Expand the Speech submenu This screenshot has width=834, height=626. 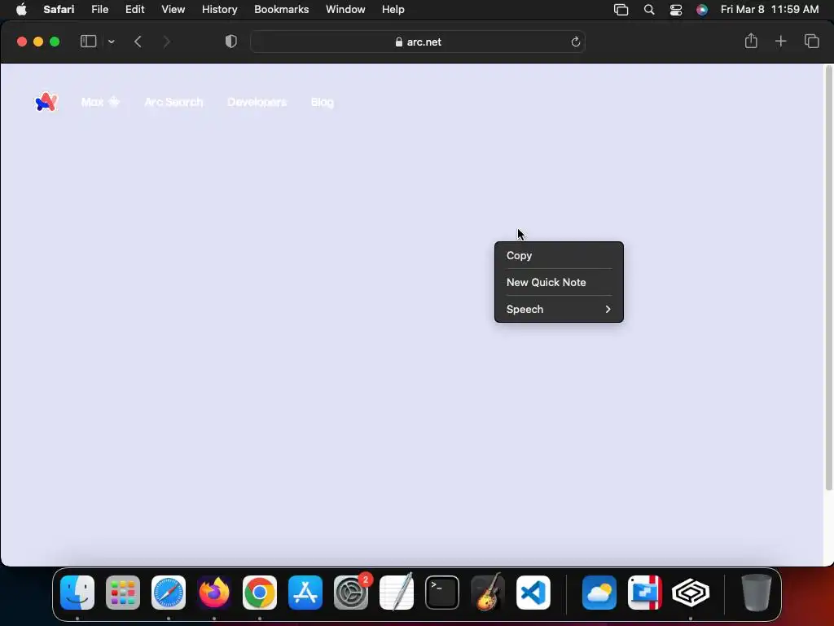click(559, 309)
